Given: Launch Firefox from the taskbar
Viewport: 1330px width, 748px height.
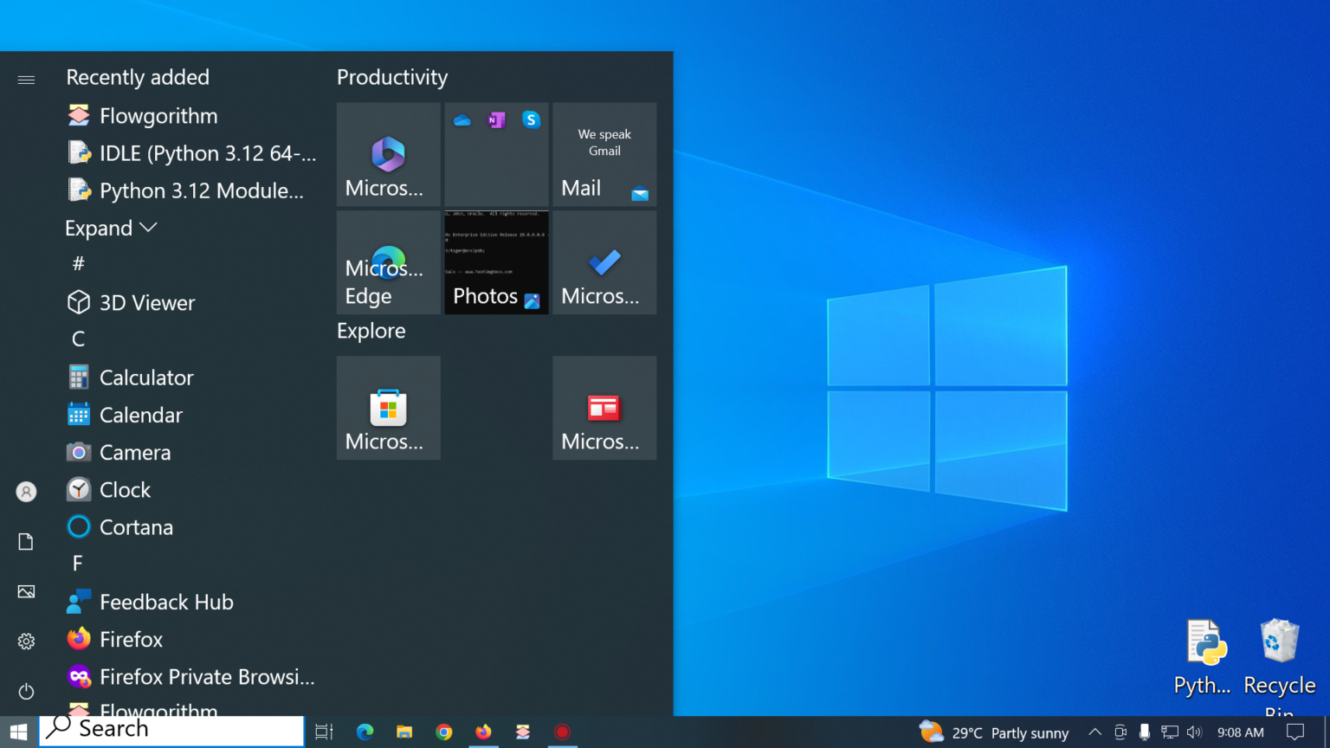Looking at the screenshot, I should 483,732.
